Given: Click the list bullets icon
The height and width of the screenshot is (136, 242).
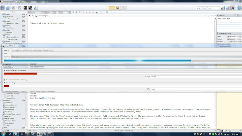Looking at the screenshot, I should 112,12.
